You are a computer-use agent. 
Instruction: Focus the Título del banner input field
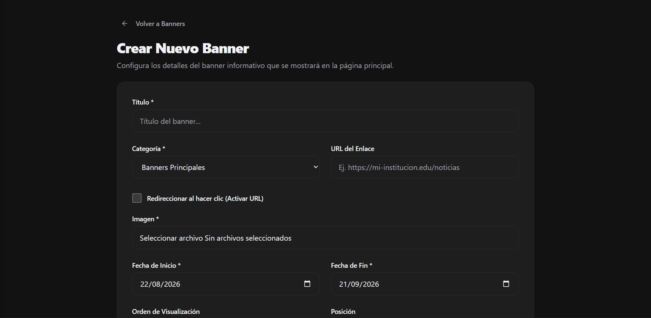click(325, 121)
